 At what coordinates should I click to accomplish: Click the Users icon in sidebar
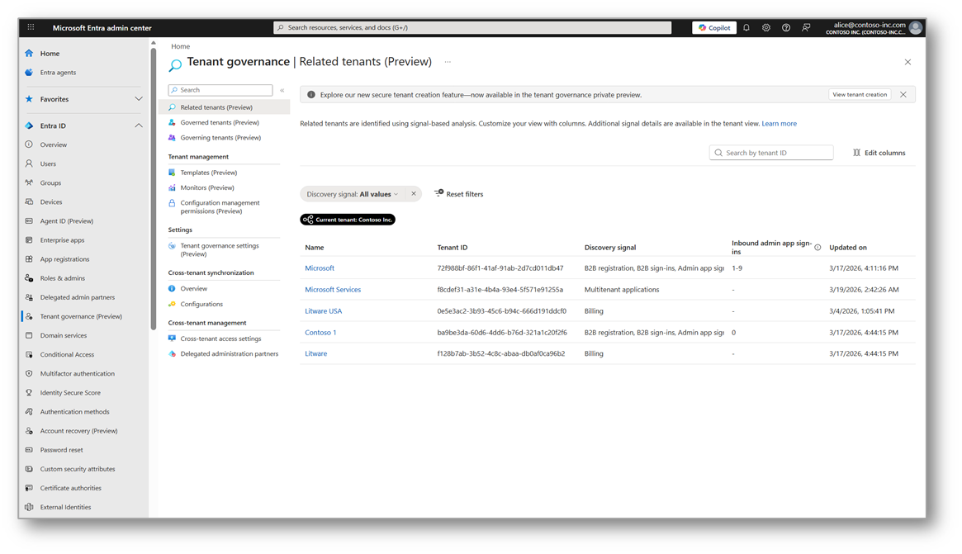point(29,163)
